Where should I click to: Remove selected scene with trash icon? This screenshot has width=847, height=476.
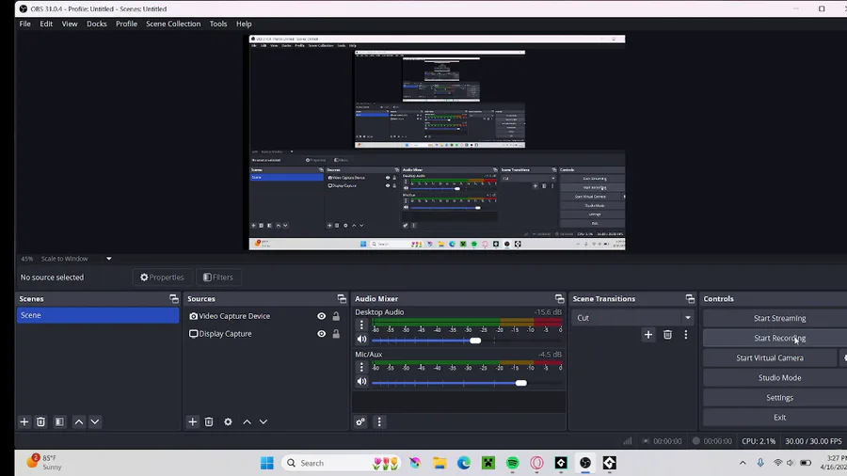[40, 422]
